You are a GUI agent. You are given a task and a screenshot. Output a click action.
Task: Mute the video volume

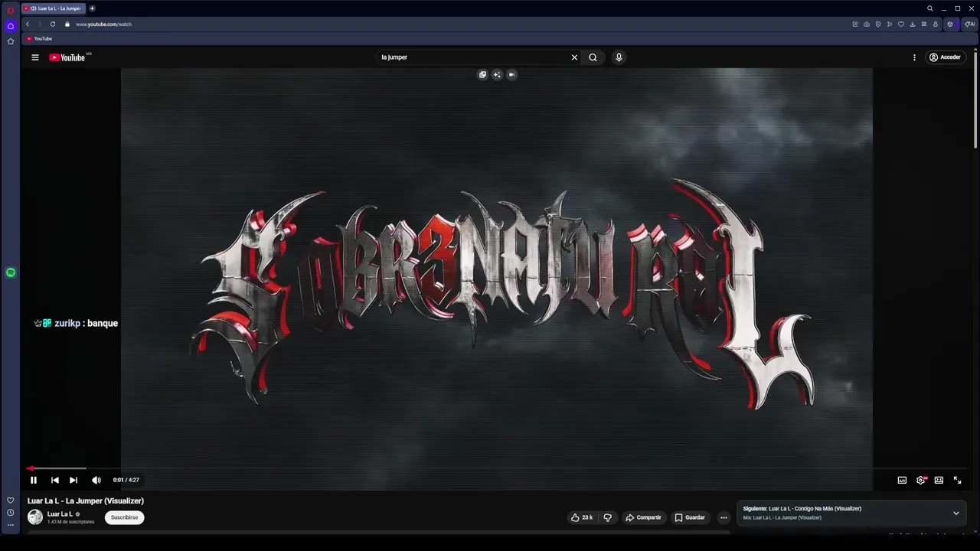click(96, 480)
